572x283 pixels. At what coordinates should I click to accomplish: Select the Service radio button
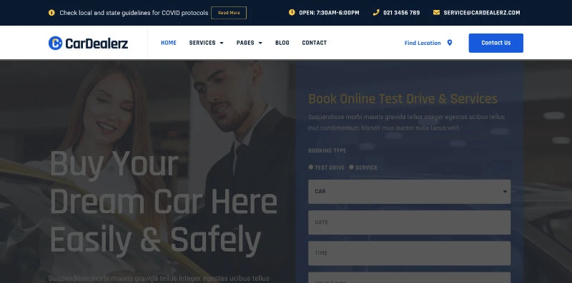pyautogui.click(x=351, y=167)
